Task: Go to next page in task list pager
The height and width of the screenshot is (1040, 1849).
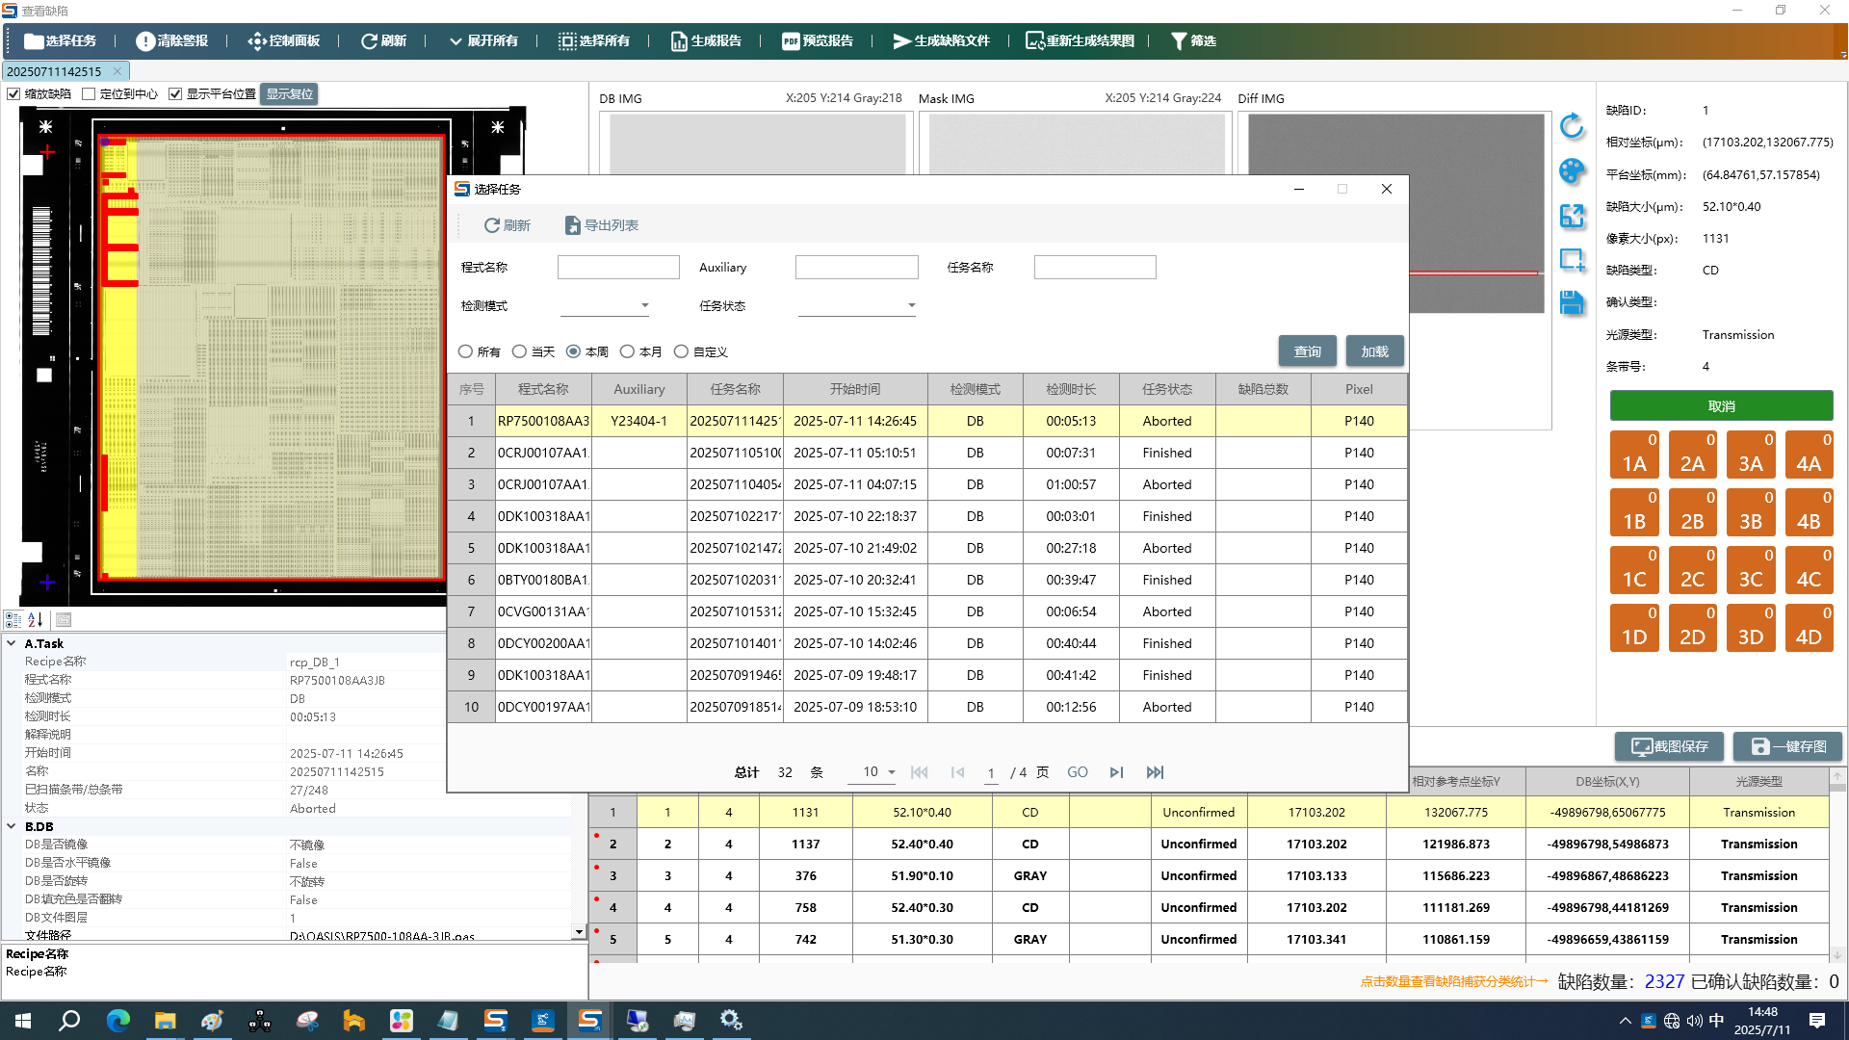Action: 1116,772
